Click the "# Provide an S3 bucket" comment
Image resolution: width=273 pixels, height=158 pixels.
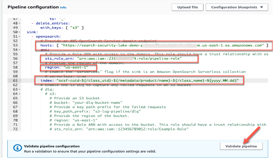click(x=75, y=98)
